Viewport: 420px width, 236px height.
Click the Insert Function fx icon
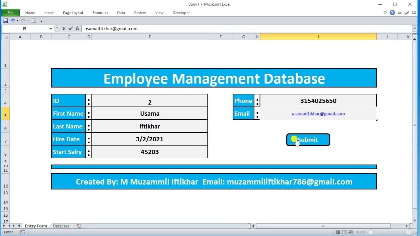(77, 29)
